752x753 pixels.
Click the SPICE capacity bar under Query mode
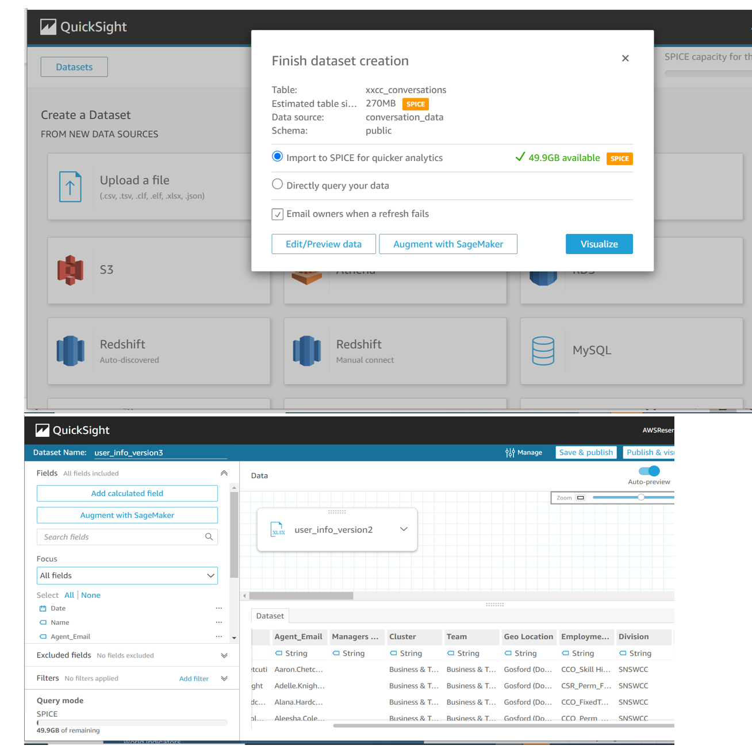click(132, 723)
